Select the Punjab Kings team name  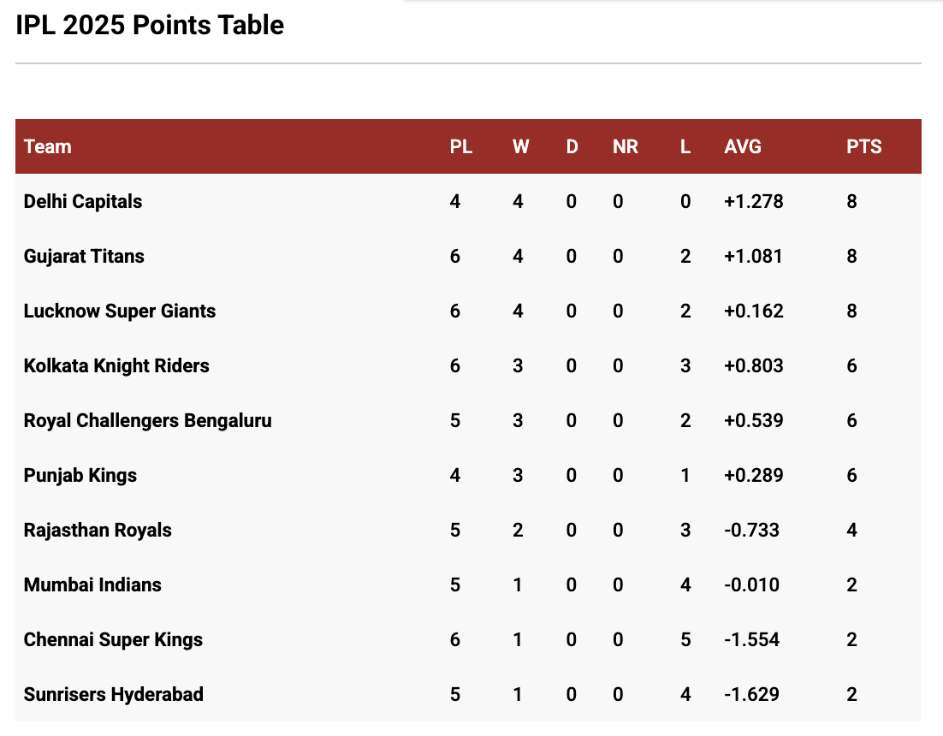[80, 476]
